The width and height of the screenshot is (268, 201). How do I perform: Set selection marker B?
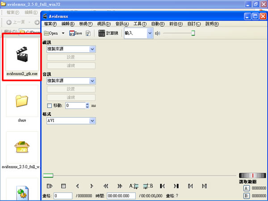point(148,186)
